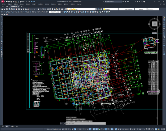The width and height of the screenshot is (166, 131).
Task: Click the new drawing tab plus button
Action: 22,6
